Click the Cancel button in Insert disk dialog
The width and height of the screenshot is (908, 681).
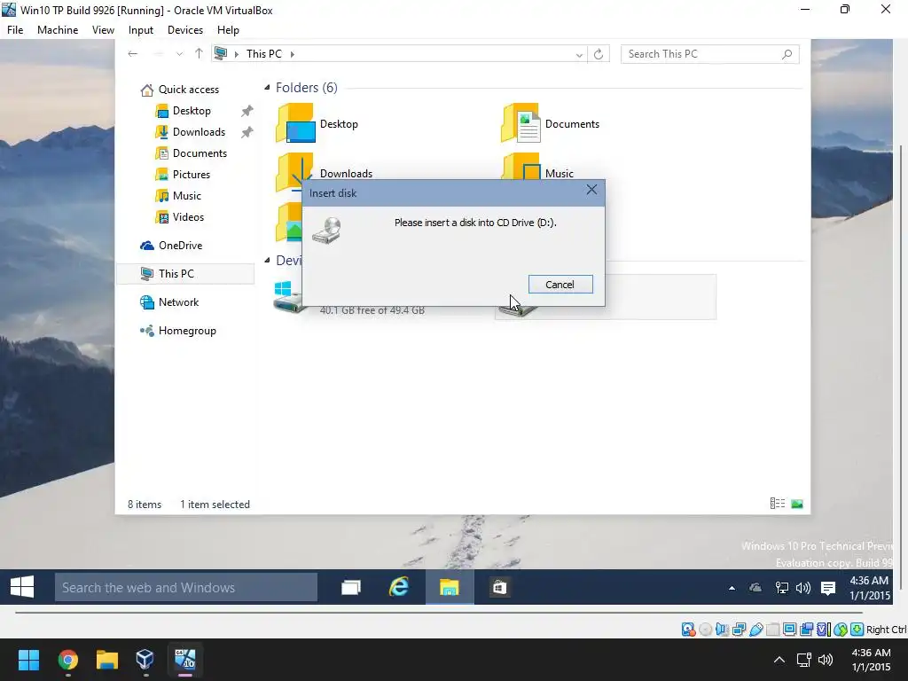coord(560,285)
